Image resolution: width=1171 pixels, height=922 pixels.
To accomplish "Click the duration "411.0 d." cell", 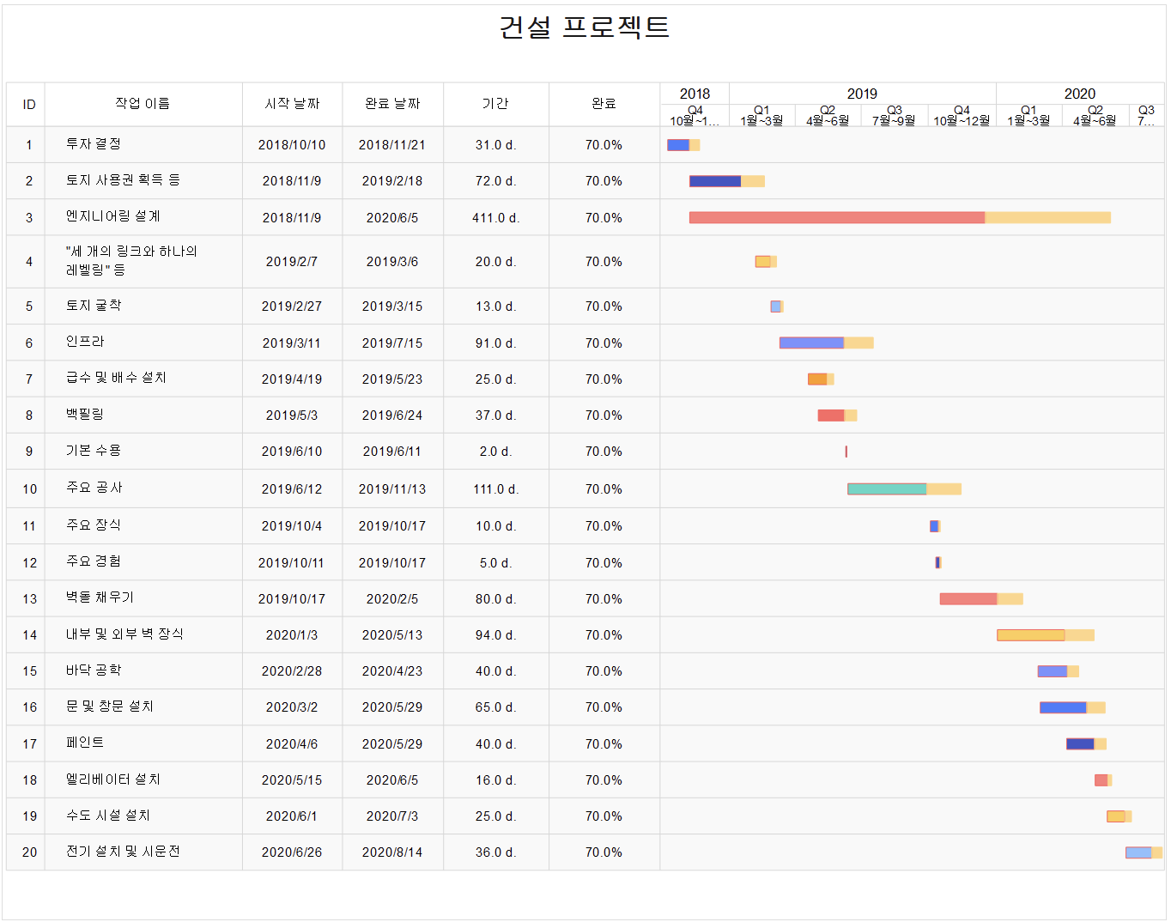I will point(494,217).
